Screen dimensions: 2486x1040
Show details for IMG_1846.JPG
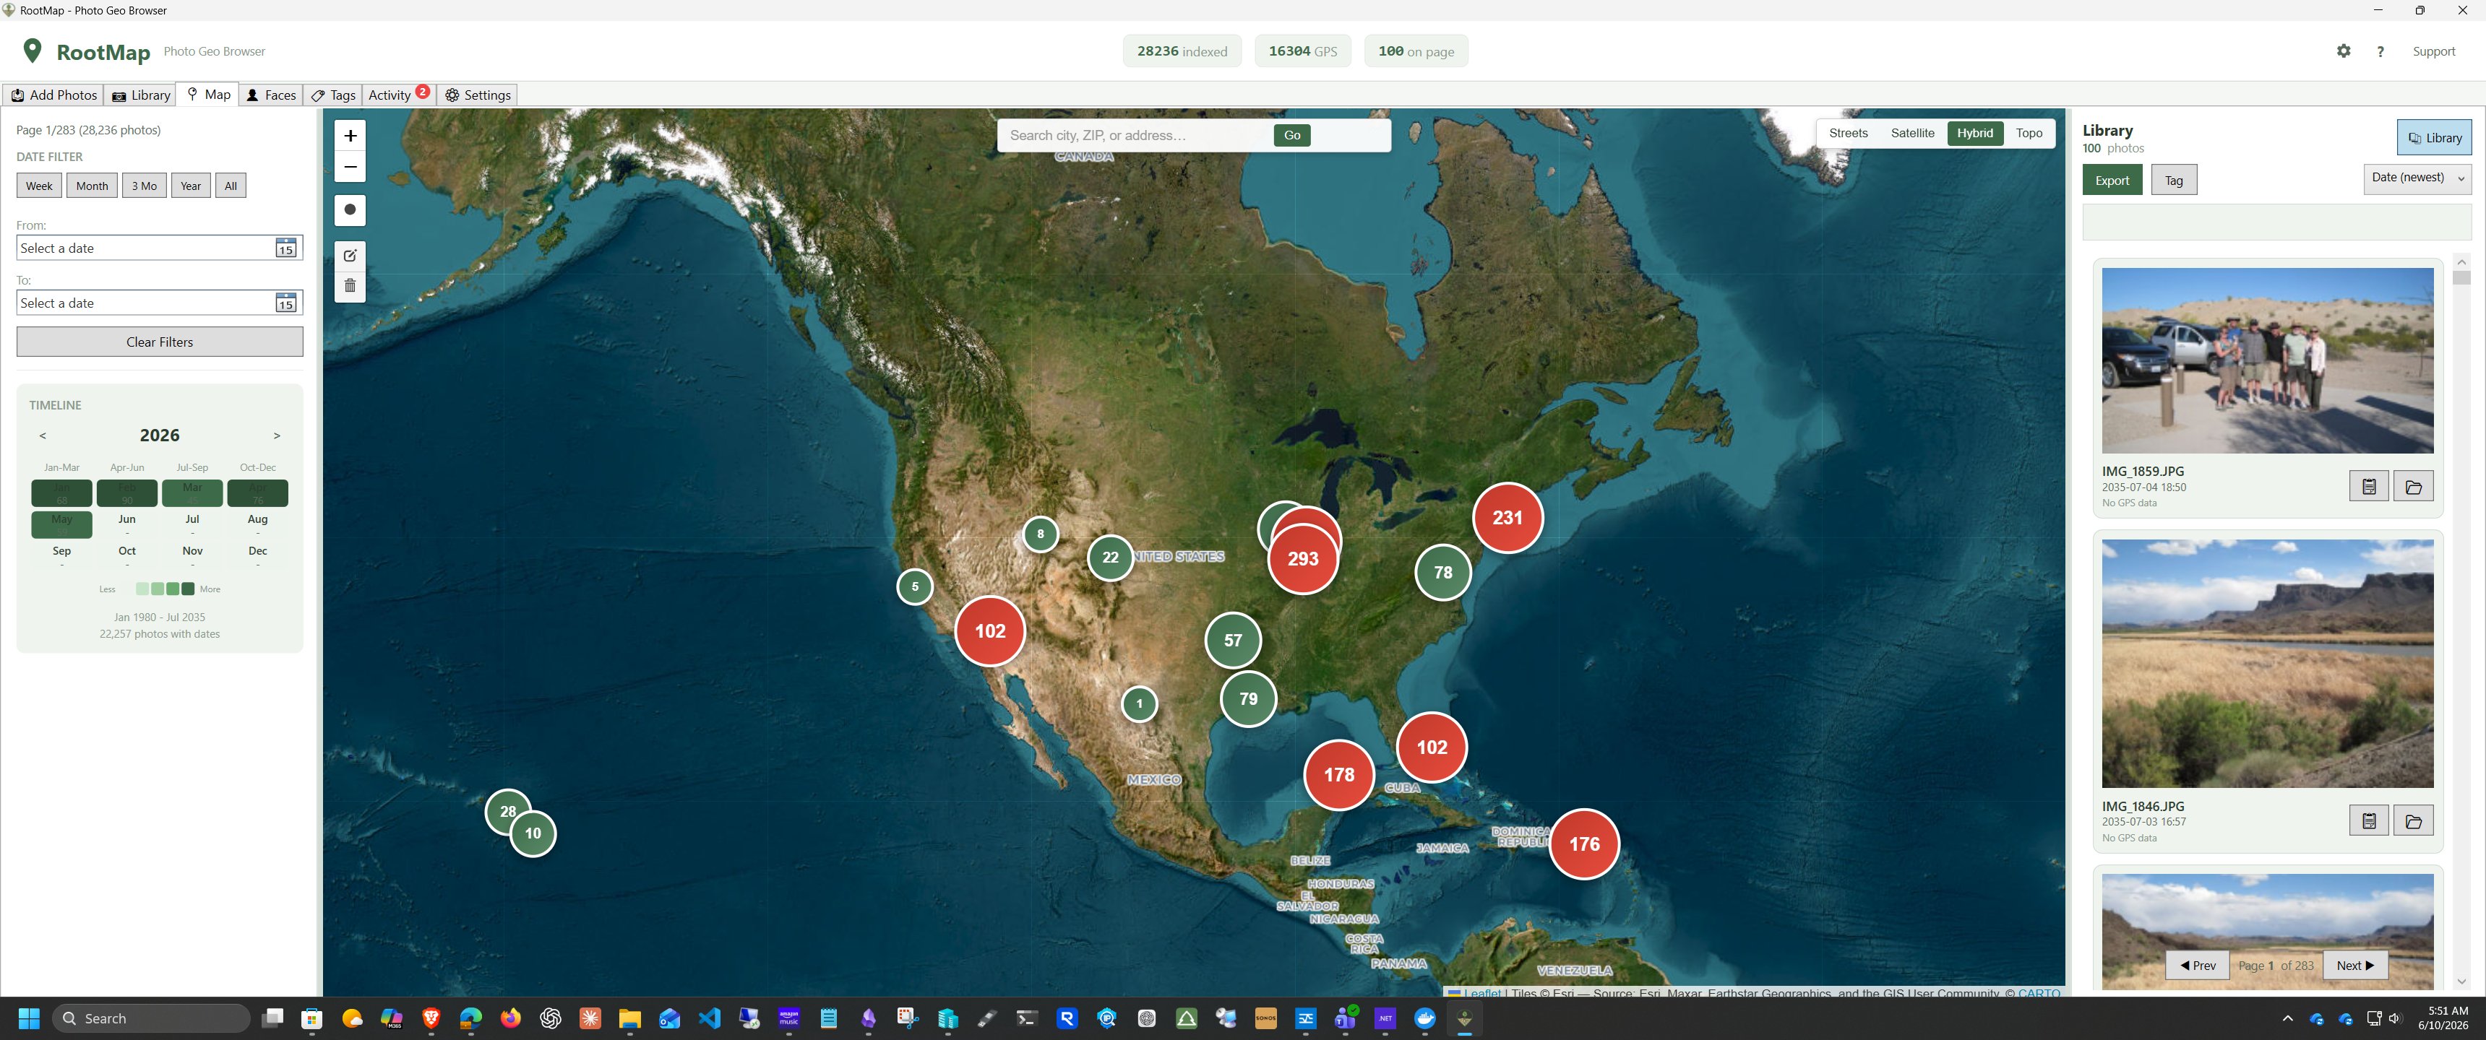(2368, 821)
